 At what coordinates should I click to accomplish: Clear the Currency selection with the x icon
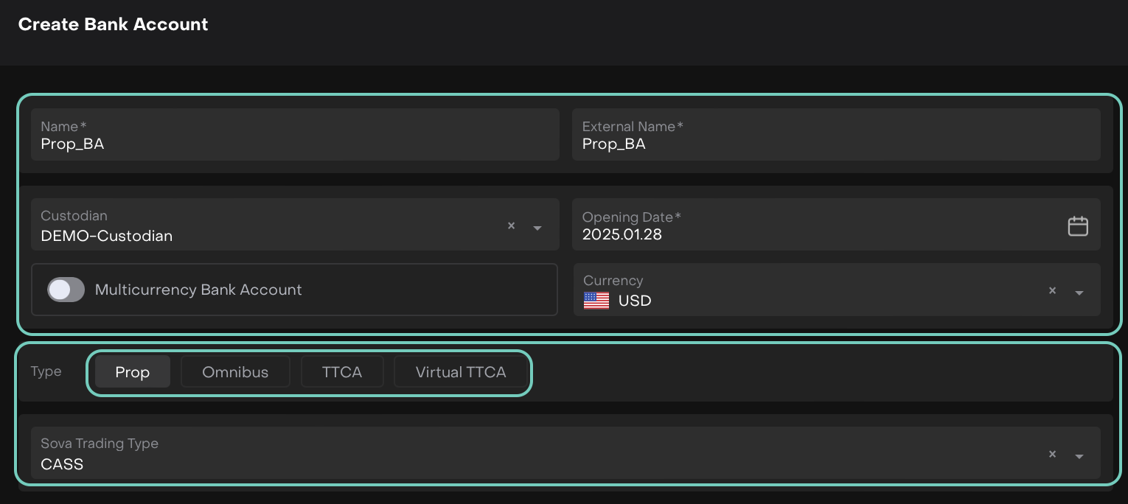tap(1052, 291)
